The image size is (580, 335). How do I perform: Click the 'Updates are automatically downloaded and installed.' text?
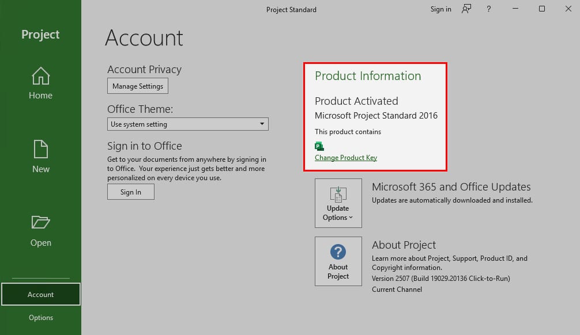(x=452, y=200)
